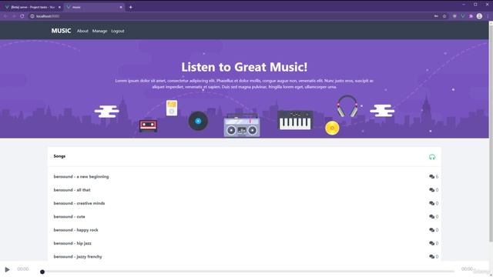Click the Listen to Great Music! heading
The height and width of the screenshot is (277, 493).
(244, 67)
